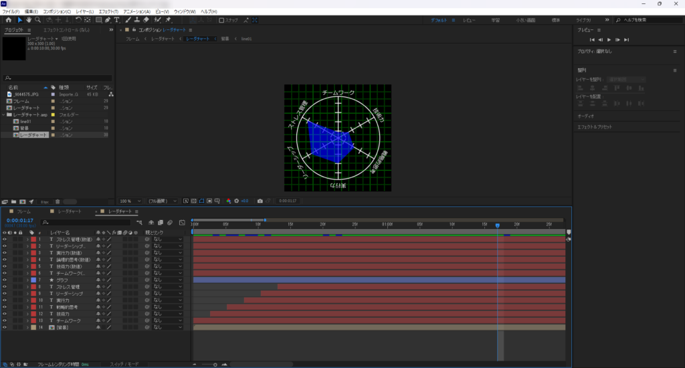Click red label swatch of layer 1
This screenshot has height=368, width=685.
(33, 240)
